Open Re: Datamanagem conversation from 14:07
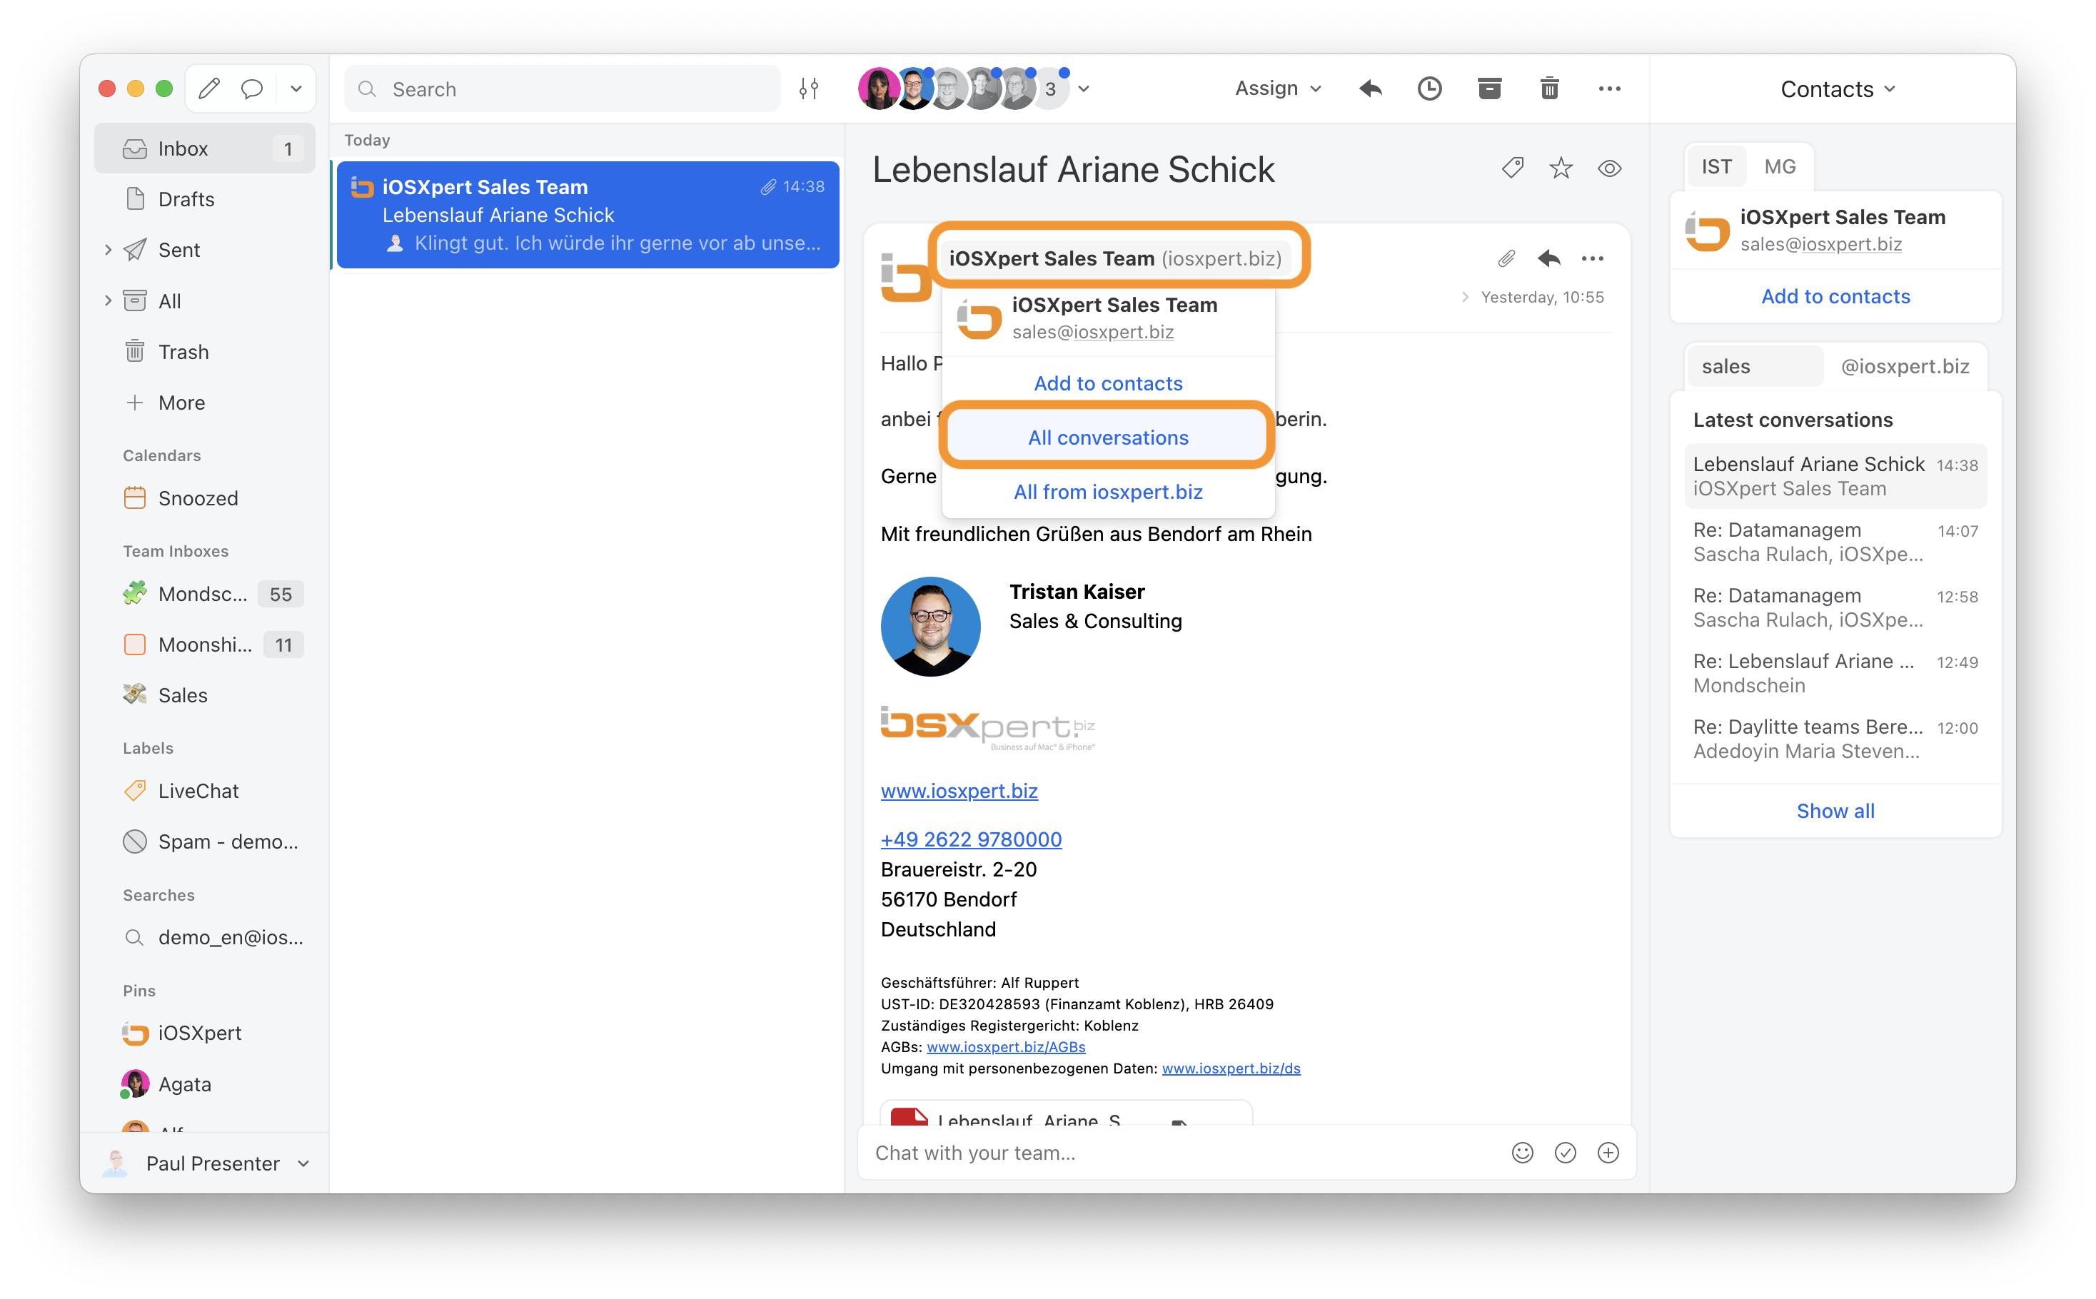The height and width of the screenshot is (1299, 2096). 1835,542
